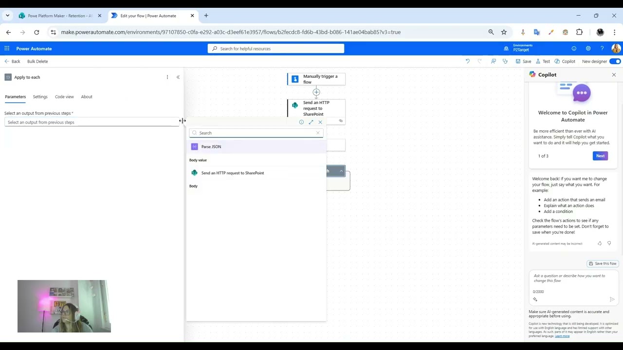The width and height of the screenshot is (623, 350).
Task: Show dynamic content info icon
Action: (x=301, y=122)
